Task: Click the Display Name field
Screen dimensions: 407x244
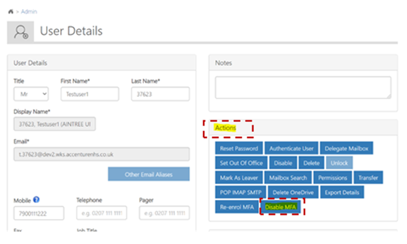Action: click(x=54, y=124)
